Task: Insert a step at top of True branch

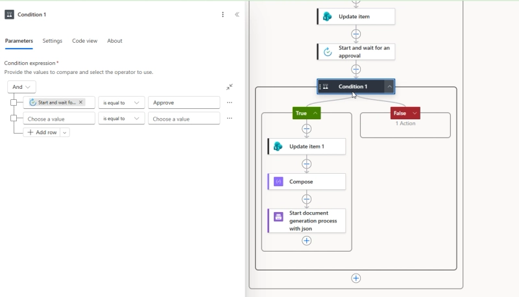Action: (x=306, y=128)
